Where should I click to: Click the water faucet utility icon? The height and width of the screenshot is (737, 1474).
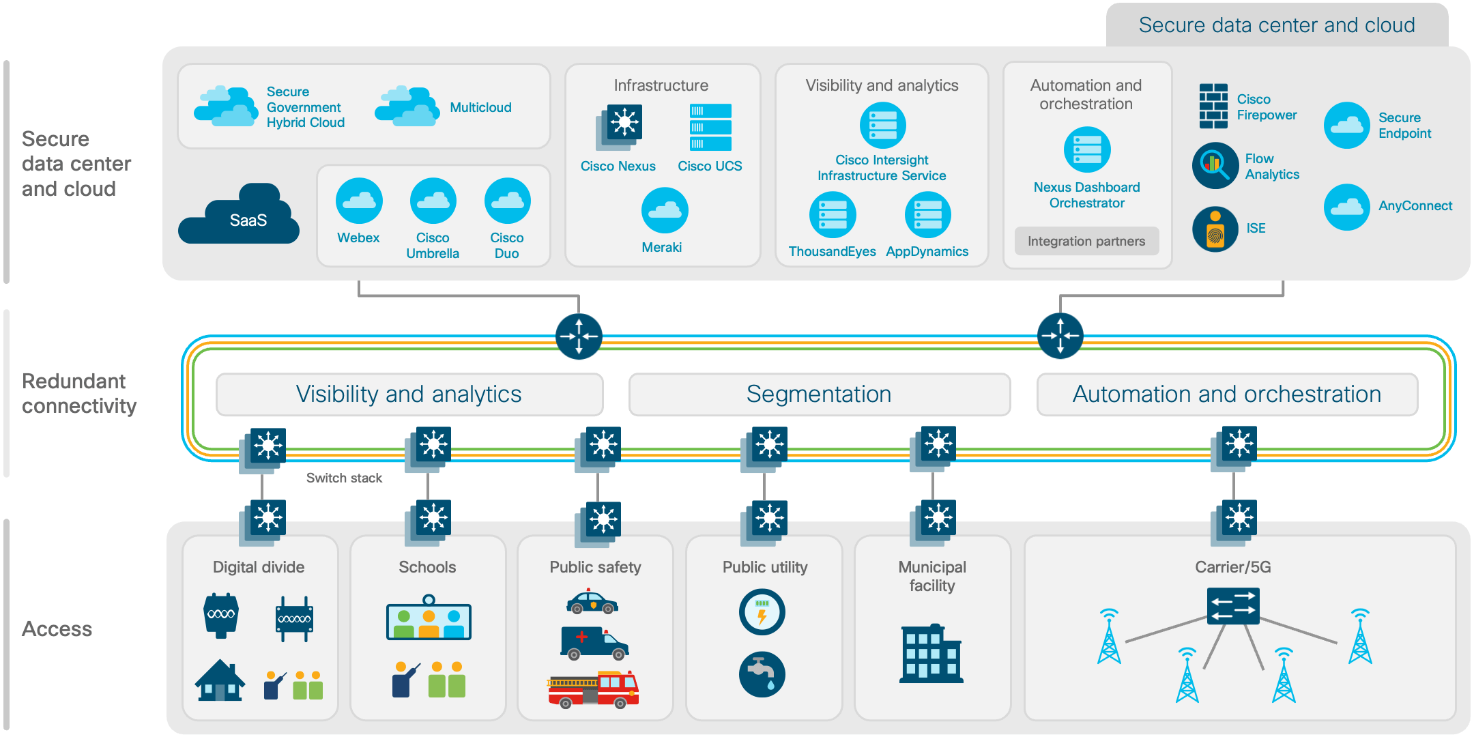762,674
